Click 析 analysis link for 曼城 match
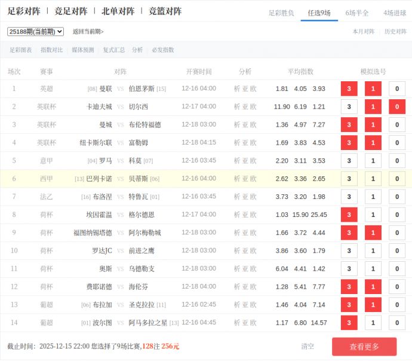 236,125
